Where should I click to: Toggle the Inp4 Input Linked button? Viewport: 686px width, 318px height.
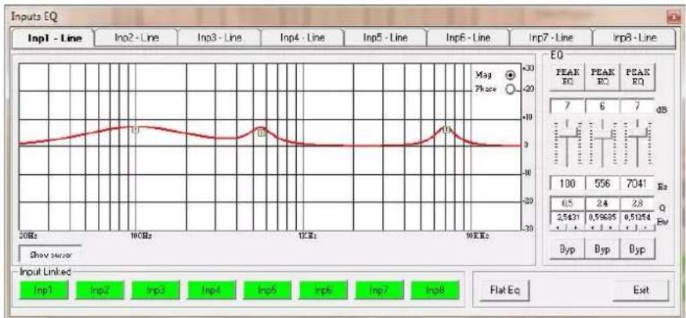click(x=211, y=290)
